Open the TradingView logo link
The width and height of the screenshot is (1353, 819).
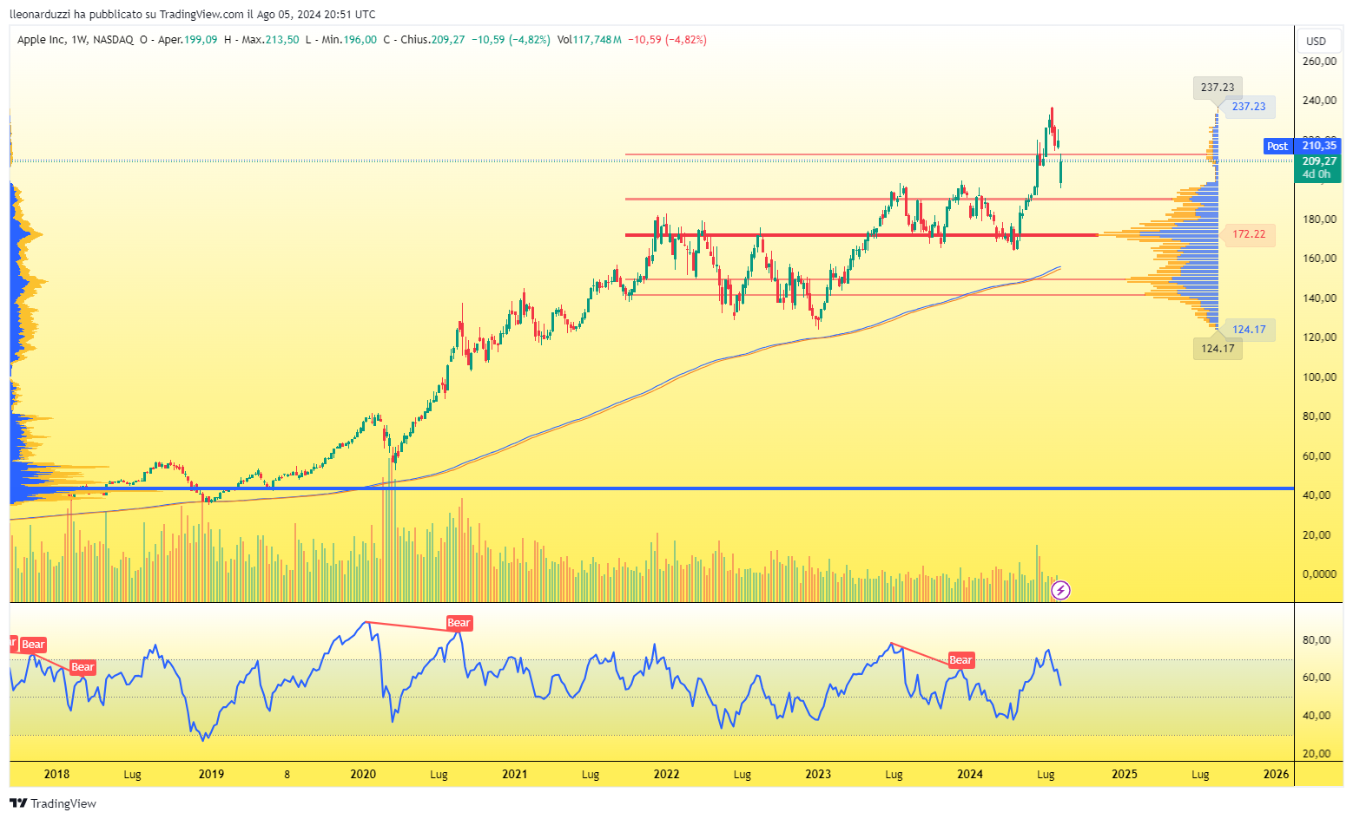pyautogui.click(x=53, y=803)
